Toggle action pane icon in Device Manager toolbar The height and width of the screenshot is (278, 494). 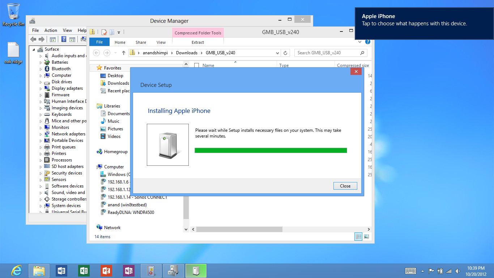coord(72,39)
